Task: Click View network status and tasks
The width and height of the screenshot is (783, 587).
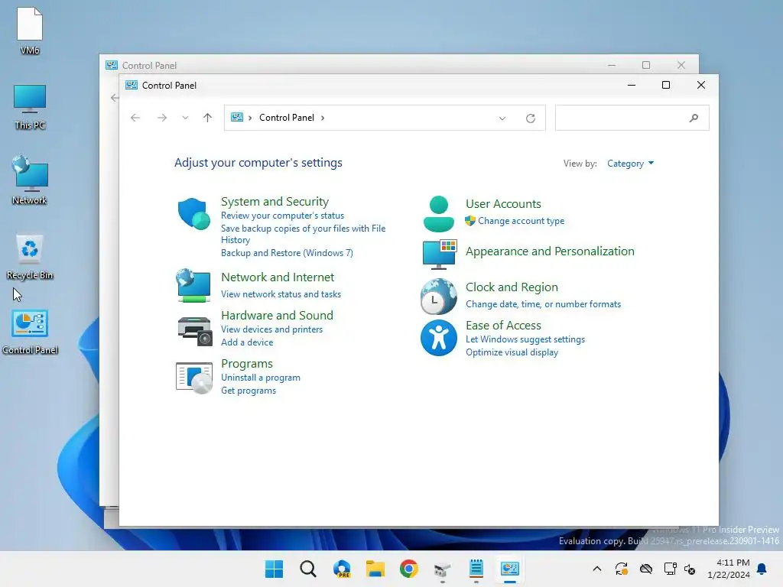Action: 281,294
